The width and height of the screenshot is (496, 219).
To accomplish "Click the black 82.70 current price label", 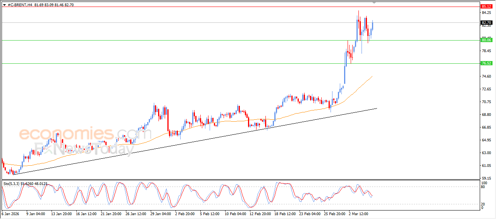I will coord(486,23).
